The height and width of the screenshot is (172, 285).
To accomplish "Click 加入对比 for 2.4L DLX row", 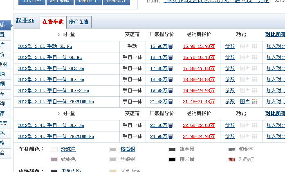I will click(x=276, y=125).
